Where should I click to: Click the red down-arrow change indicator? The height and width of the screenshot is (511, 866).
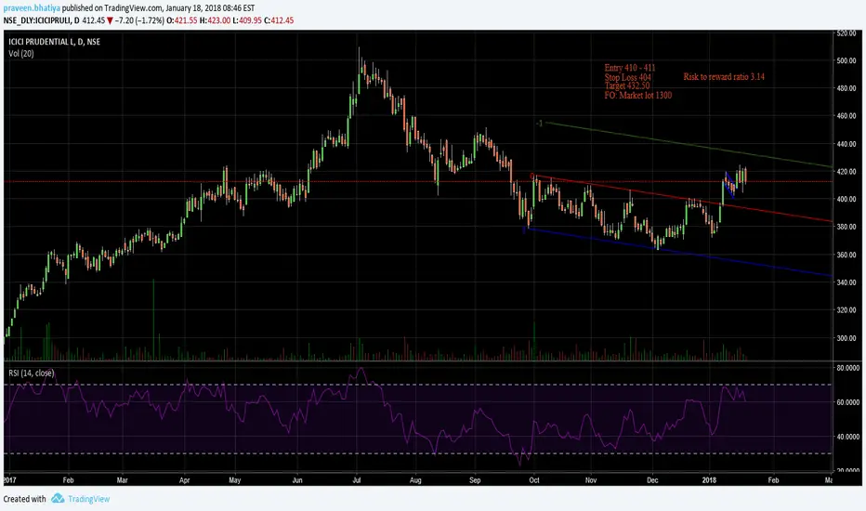pos(110,20)
